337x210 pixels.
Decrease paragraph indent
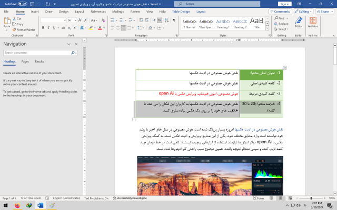click(141, 20)
